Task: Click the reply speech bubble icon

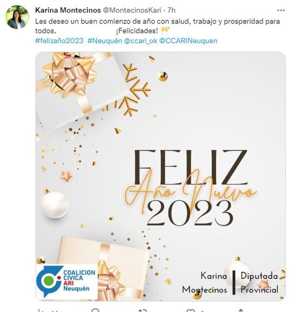Action: pyautogui.click(x=95, y=310)
